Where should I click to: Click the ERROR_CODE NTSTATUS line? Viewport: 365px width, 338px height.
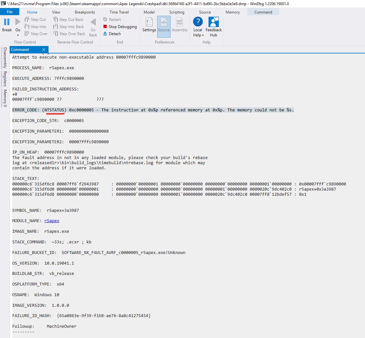[153, 110]
